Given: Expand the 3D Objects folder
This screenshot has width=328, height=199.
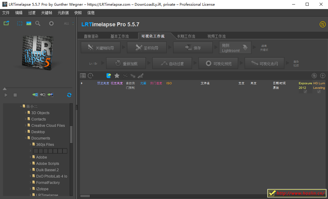Looking at the screenshot, I should click(26, 113).
